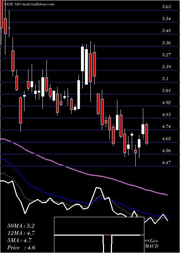Viewport: 180px width, 253px height.
Task: Click the 4.92 price axis label
Action: click(x=166, y=102)
